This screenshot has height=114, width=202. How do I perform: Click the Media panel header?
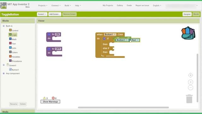click(18, 111)
